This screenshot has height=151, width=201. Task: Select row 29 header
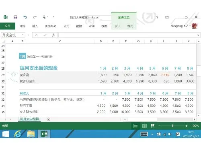pyautogui.click(x=3, y=75)
